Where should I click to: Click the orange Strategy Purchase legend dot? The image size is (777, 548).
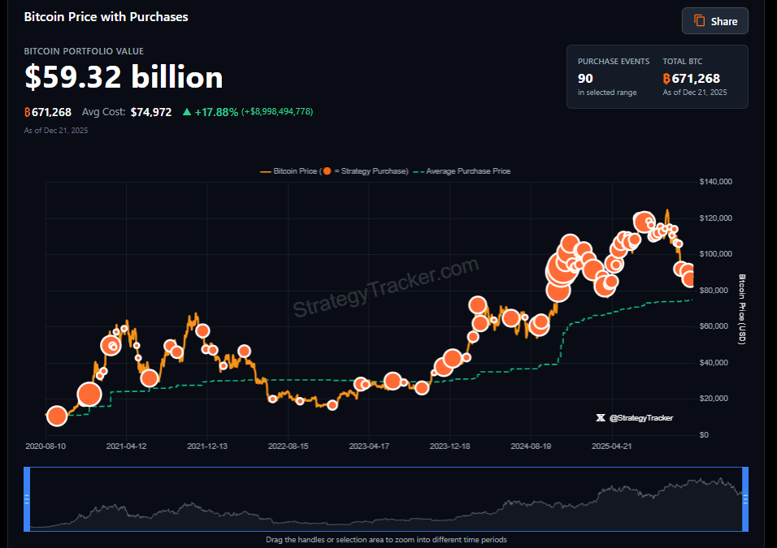tap(327, 171)
